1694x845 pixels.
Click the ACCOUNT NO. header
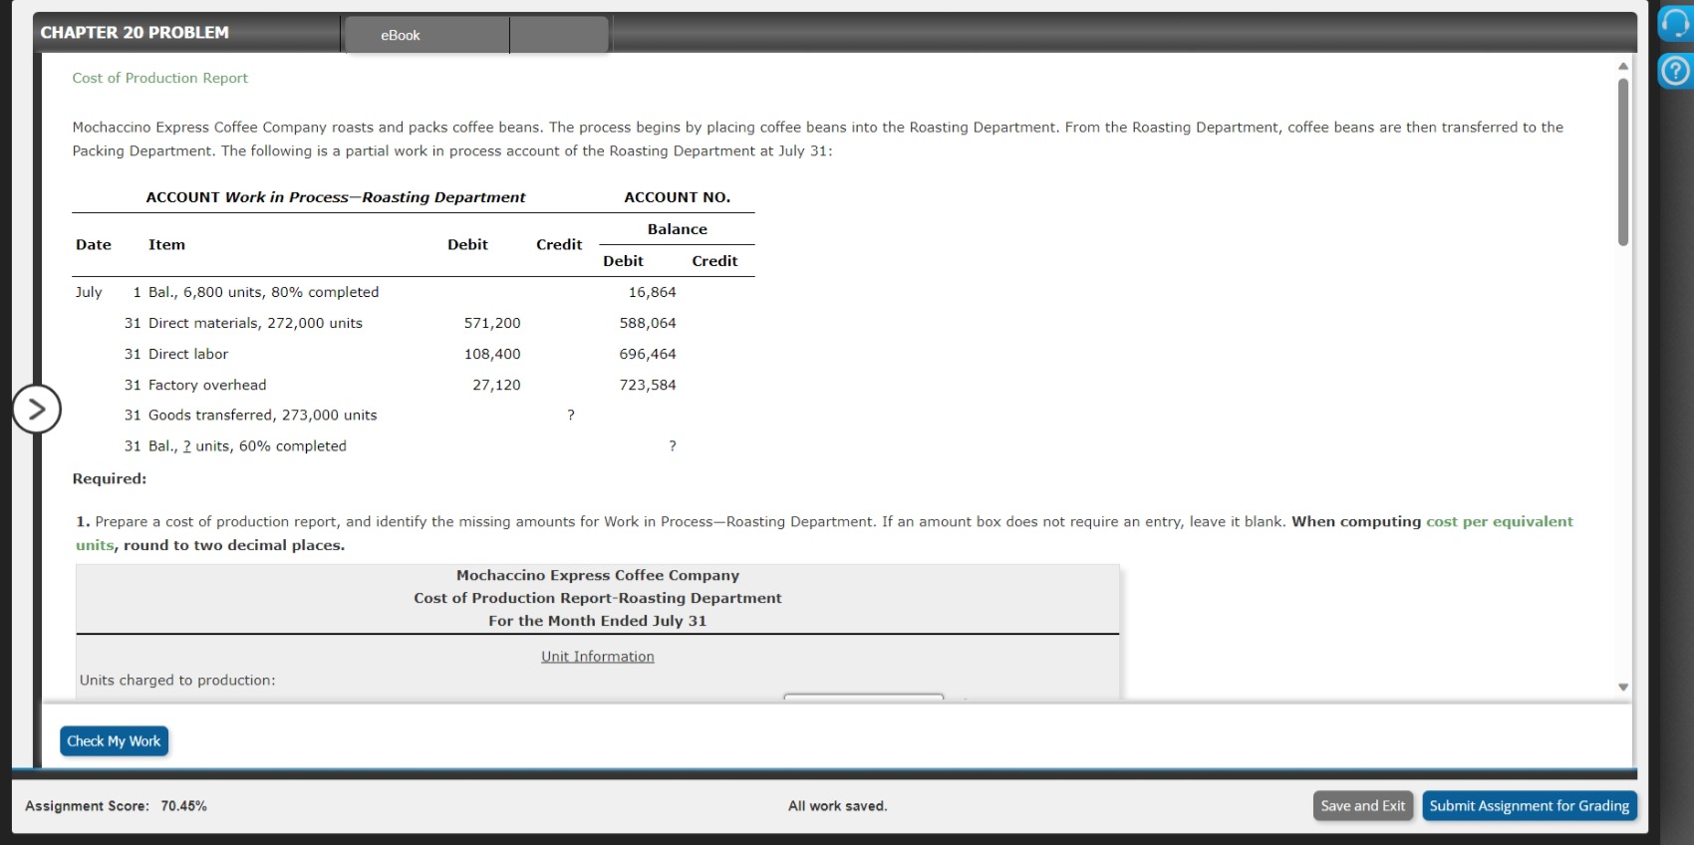point(678,197)
